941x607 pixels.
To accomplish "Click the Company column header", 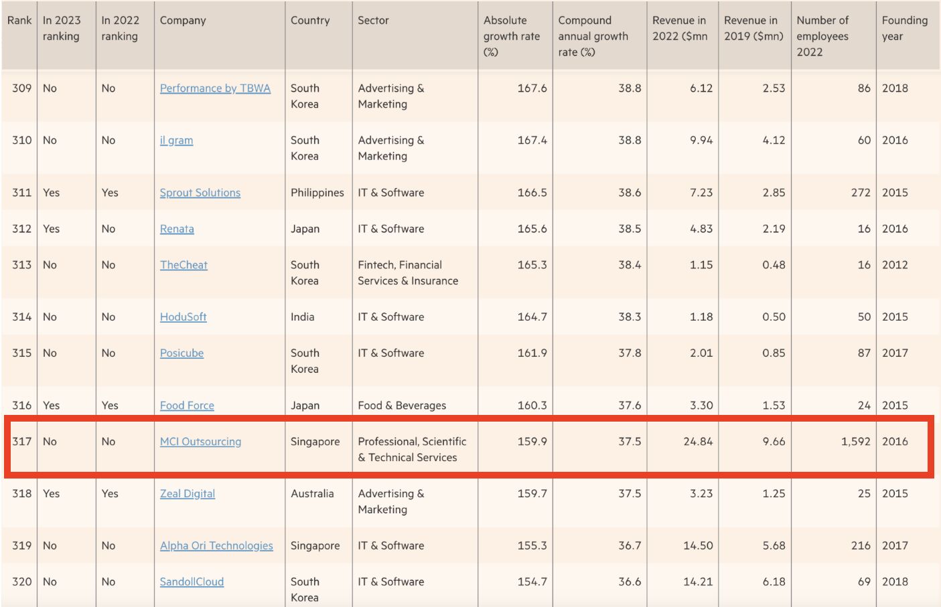I will pos(183,21).
